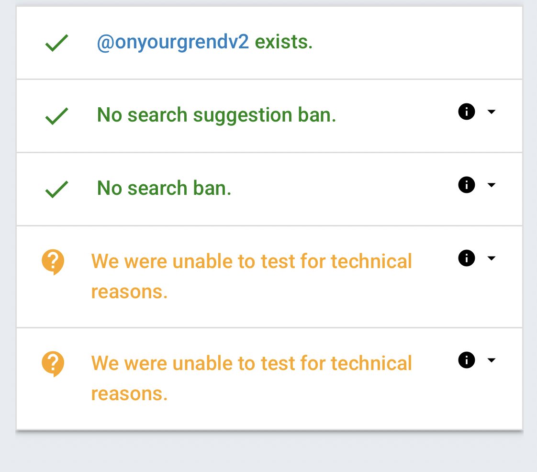The height and width of the screenshot is (472, 537).
Task: Click the checkmark beside "No search suggestion ban"
Action: coord(56,116)
